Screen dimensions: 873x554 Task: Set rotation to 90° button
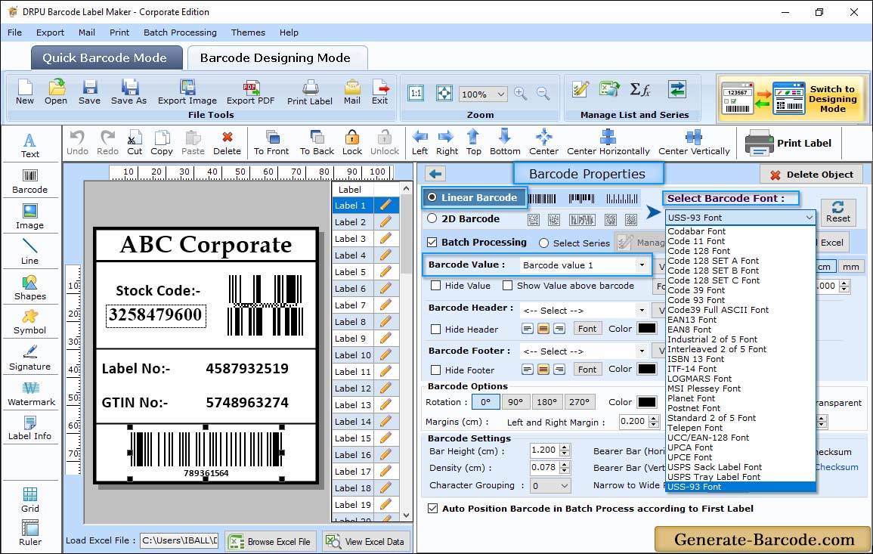point(515,402)
